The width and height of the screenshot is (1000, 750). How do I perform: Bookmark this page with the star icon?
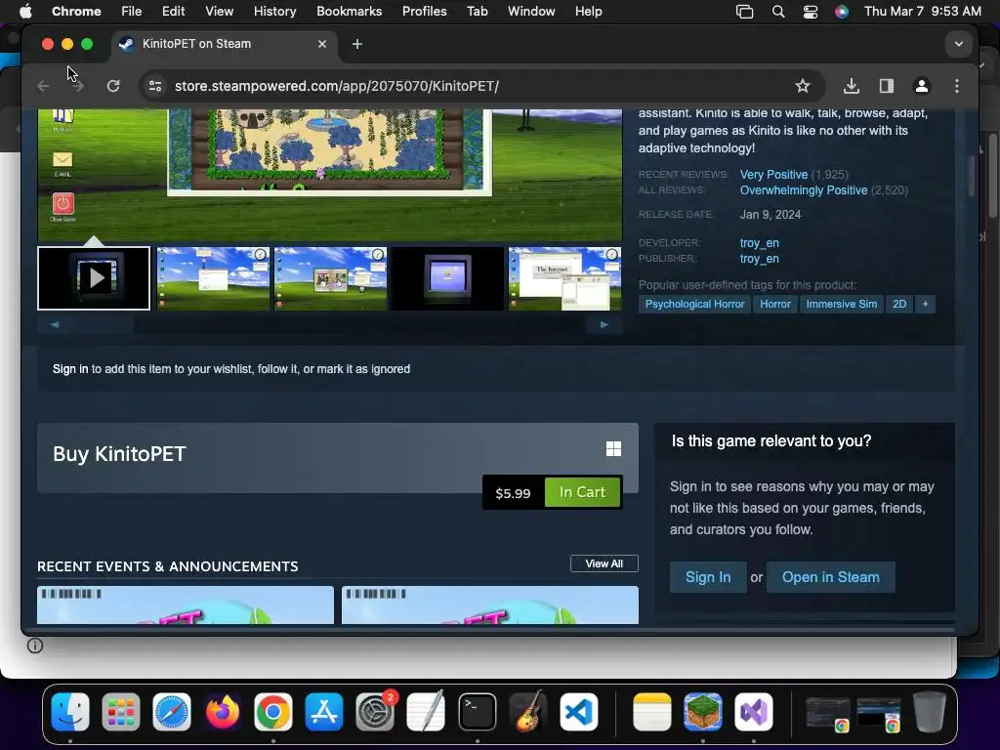[803, 86]
